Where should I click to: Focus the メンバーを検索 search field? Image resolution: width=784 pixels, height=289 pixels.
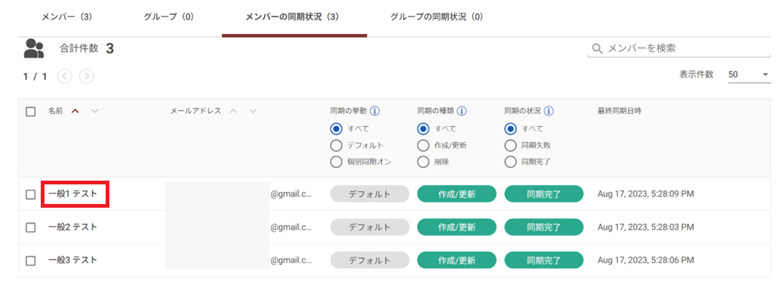(x=680, y=48)
